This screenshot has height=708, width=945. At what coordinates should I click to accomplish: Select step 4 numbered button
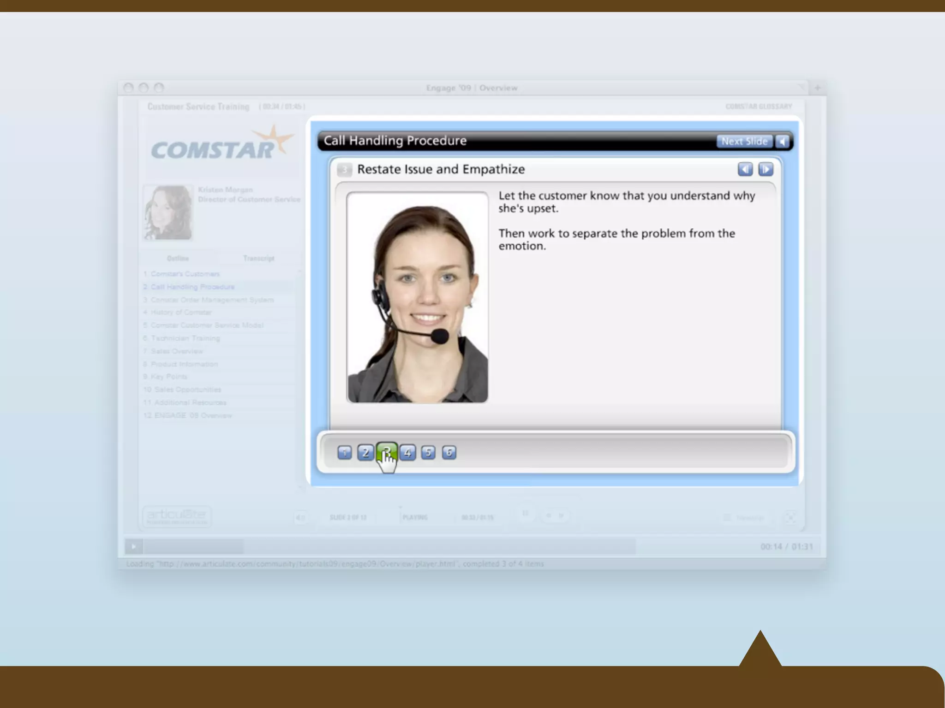407,453
